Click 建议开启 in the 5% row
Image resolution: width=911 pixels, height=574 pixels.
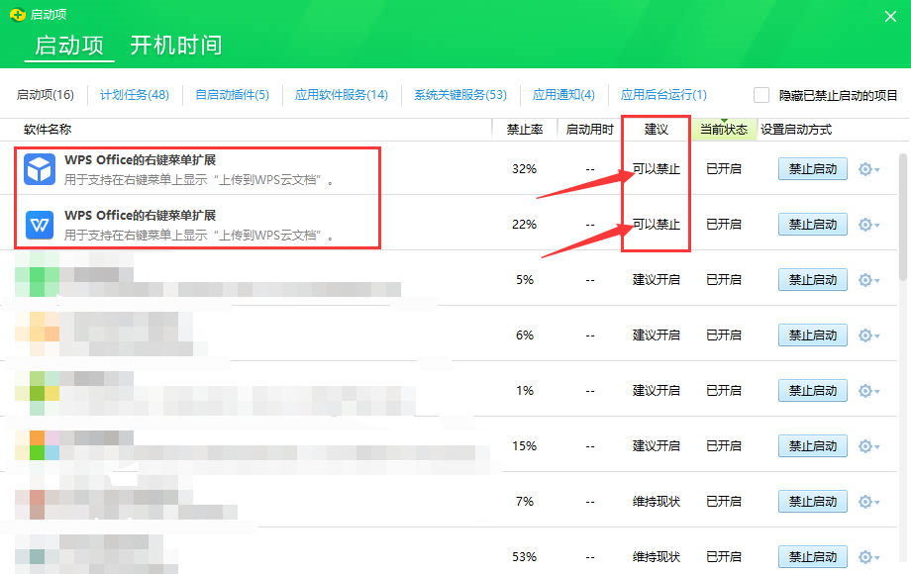point(656,280)
